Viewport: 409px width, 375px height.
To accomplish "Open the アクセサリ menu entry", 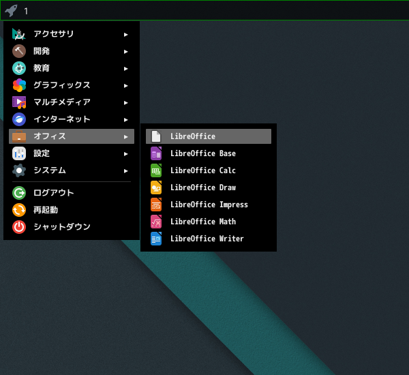I will 72,34.
